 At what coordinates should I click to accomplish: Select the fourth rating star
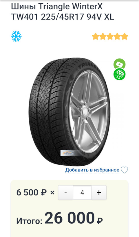[x=117, y=37]
